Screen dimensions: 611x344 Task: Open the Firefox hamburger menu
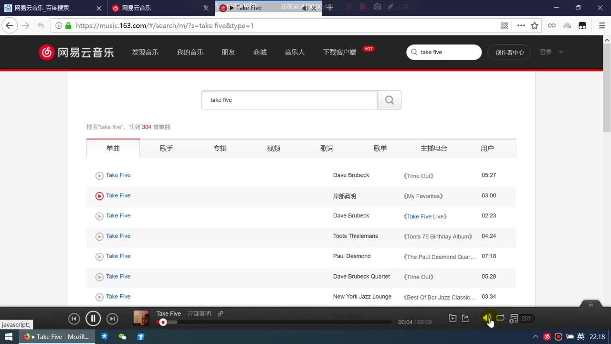pyautogui.click(x=602, y=26)
